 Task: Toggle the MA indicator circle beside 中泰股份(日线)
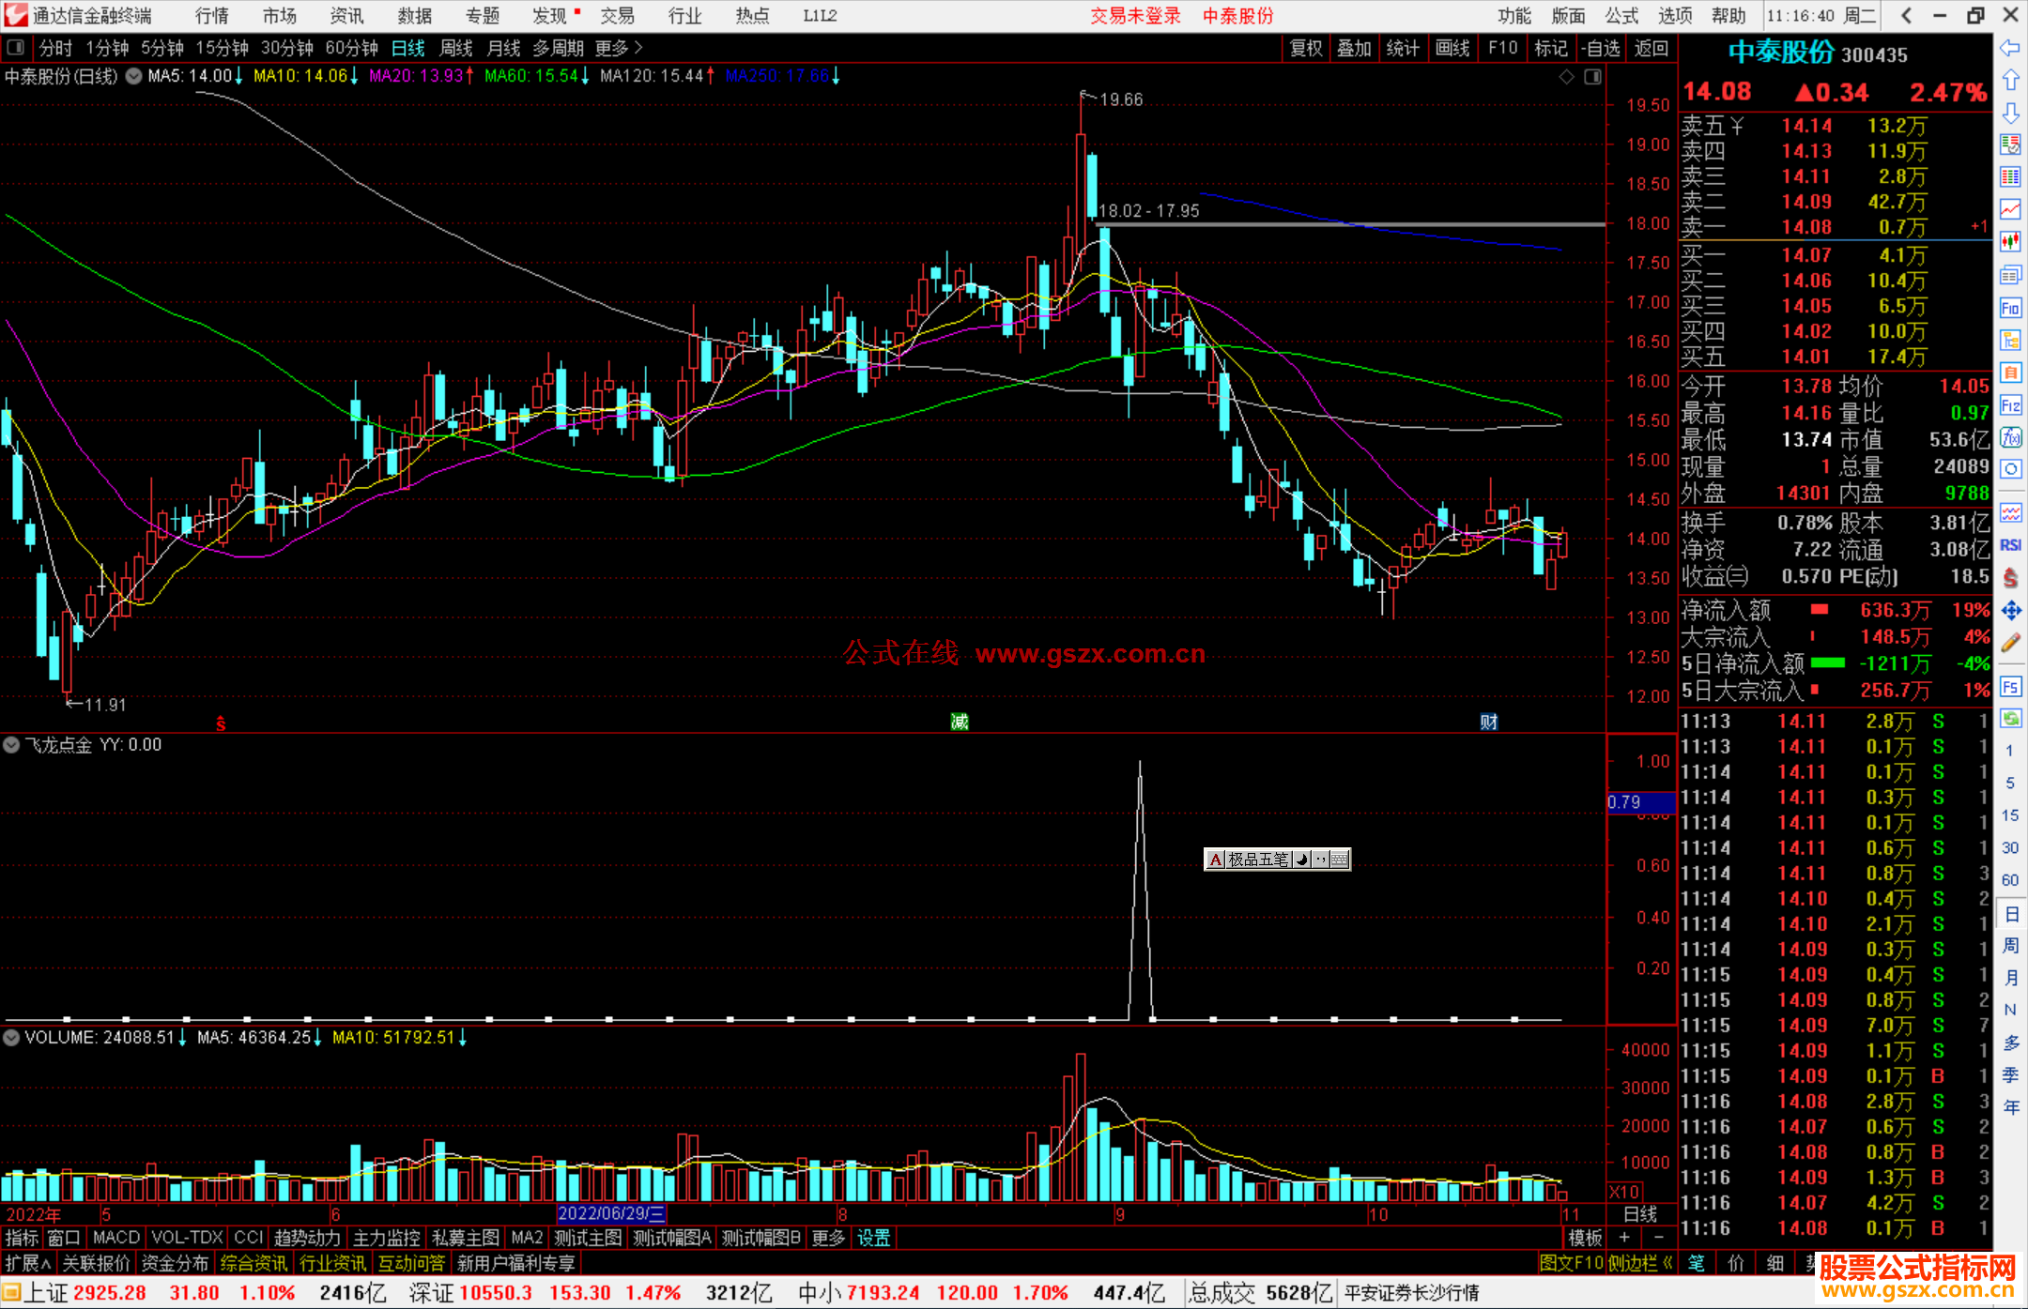coord(133,76)
